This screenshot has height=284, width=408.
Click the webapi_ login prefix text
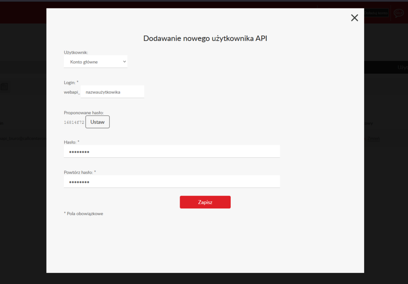[72, 92]
